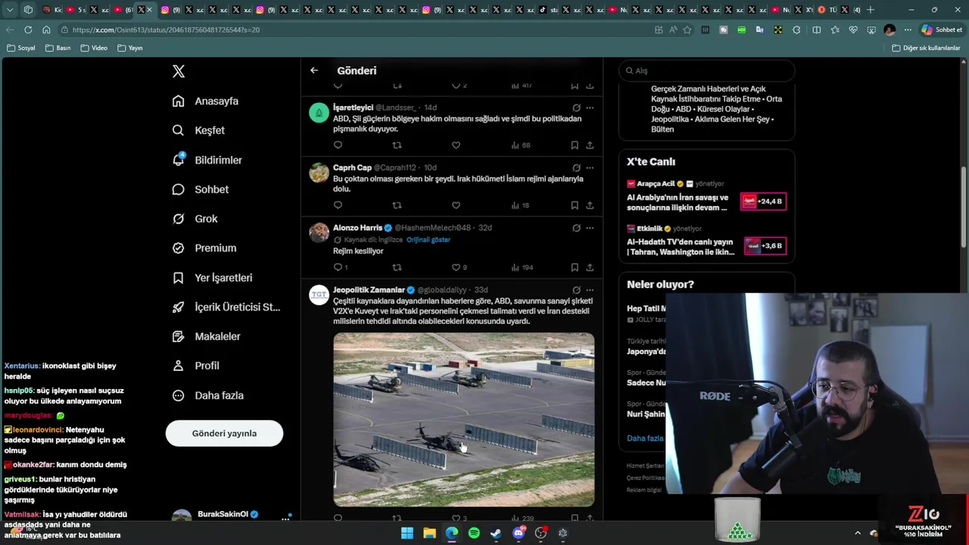
Task: Repost the İşaretleyici post
Action: point(397,145)
